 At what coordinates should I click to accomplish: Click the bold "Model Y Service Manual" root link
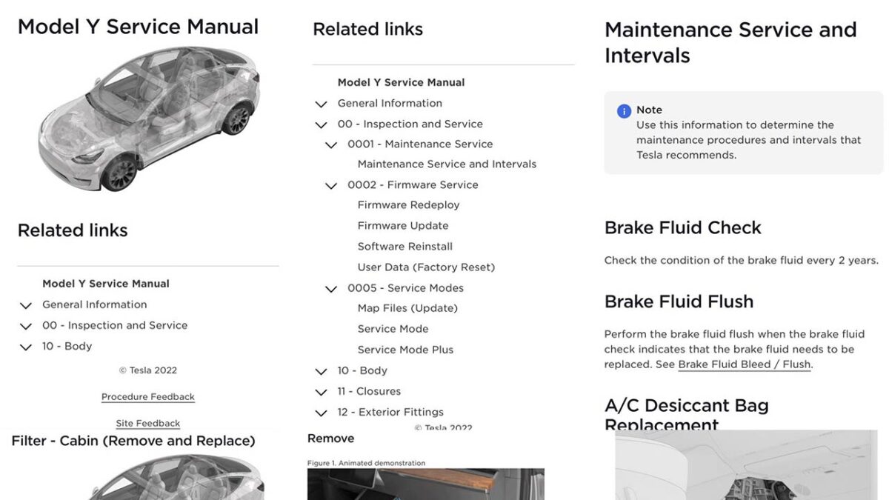tap(402, 82)
